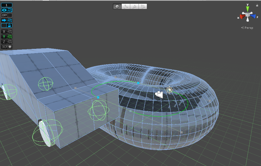Switch to Face selection mode

[143, 6]
